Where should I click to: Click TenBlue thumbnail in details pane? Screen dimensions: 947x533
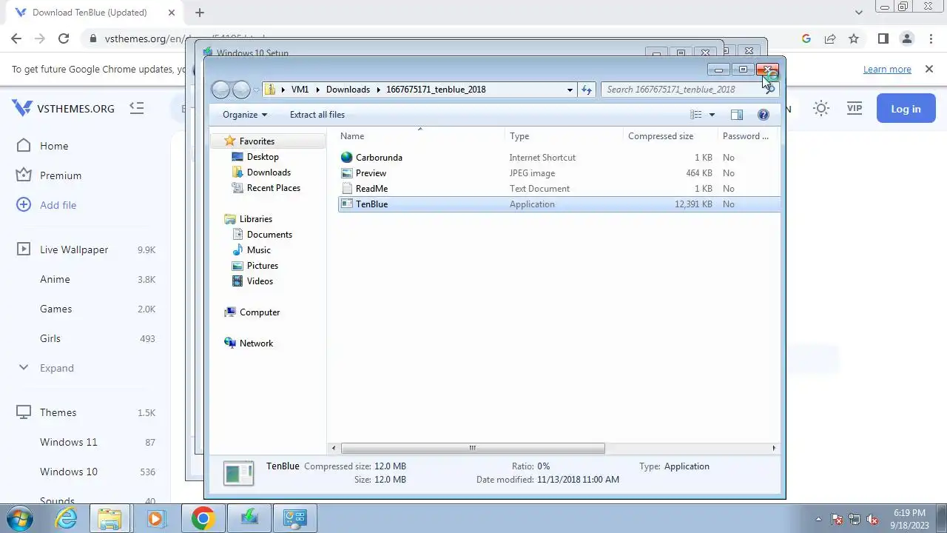pyautogui.click(x=238, y=474)
